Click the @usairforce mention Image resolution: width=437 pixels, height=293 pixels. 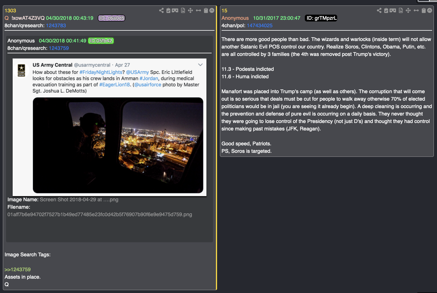pyautogui.click(x=148, y=85)
